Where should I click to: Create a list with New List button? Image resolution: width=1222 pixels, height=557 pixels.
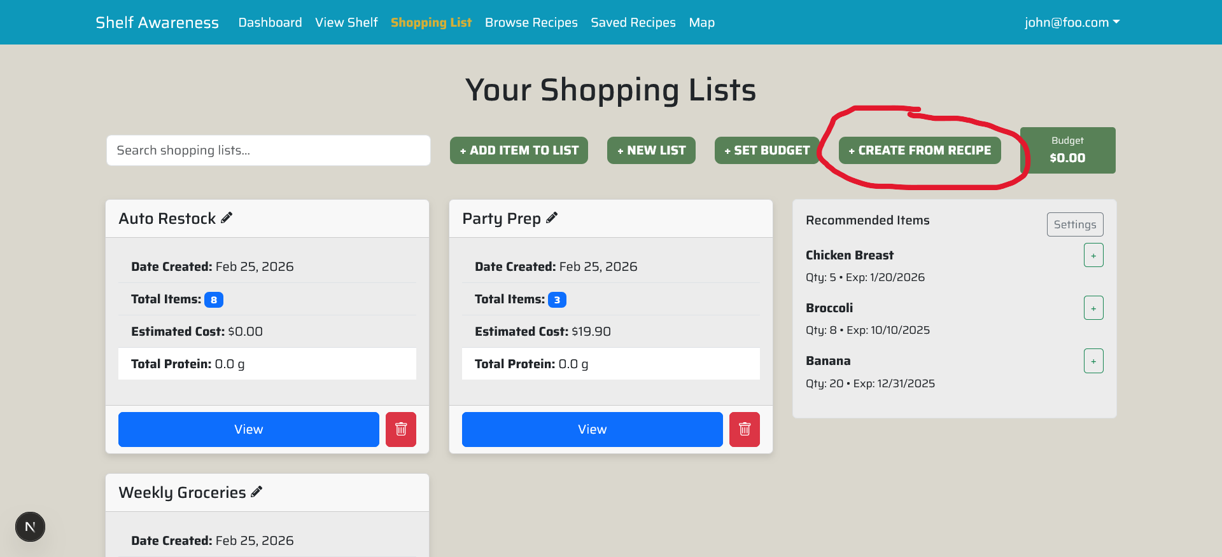click(x=650, y=151)
